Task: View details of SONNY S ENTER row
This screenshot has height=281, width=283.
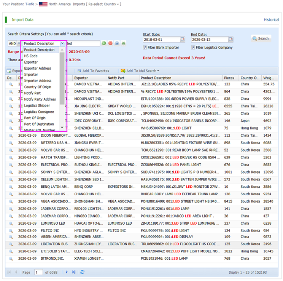Action: pyautogui.click(x=11, y=172)
